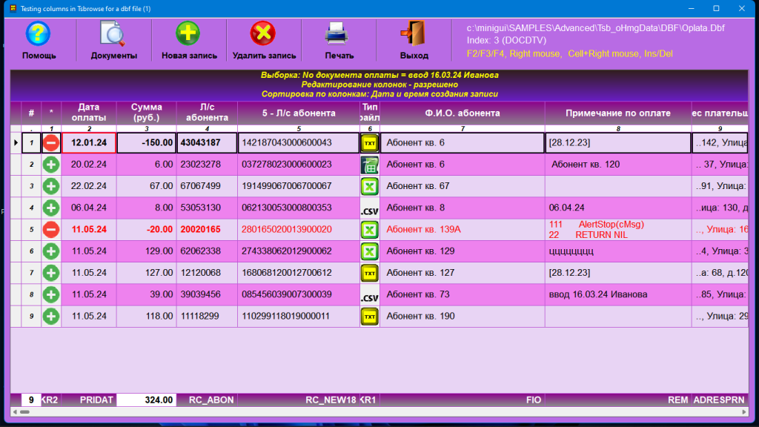
Task: Open the Документы toolbar icon
Action: [113, 34]
